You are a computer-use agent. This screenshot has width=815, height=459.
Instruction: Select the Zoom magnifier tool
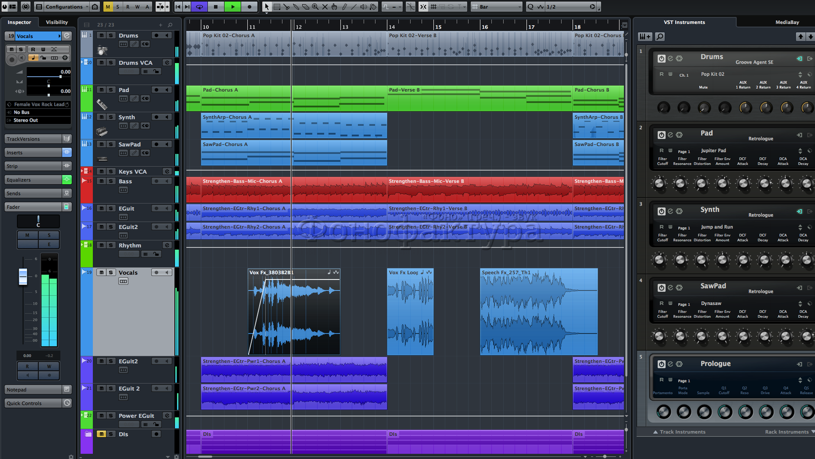coord(315,7)
